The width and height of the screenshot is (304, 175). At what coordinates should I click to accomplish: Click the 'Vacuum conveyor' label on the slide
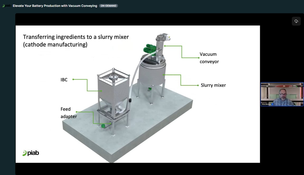[x=209, y=58]
